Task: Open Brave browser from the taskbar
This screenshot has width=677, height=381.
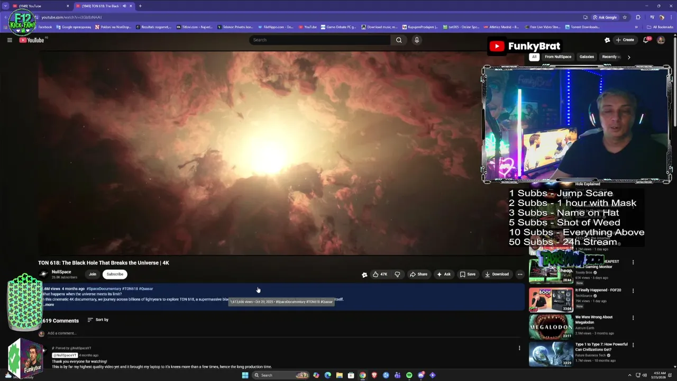Action: (x=374, y=375)
